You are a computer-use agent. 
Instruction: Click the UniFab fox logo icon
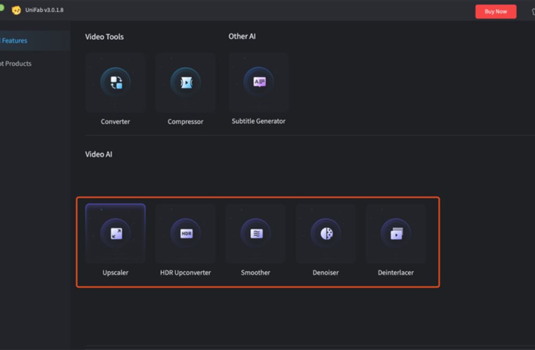tap(16, 10)
